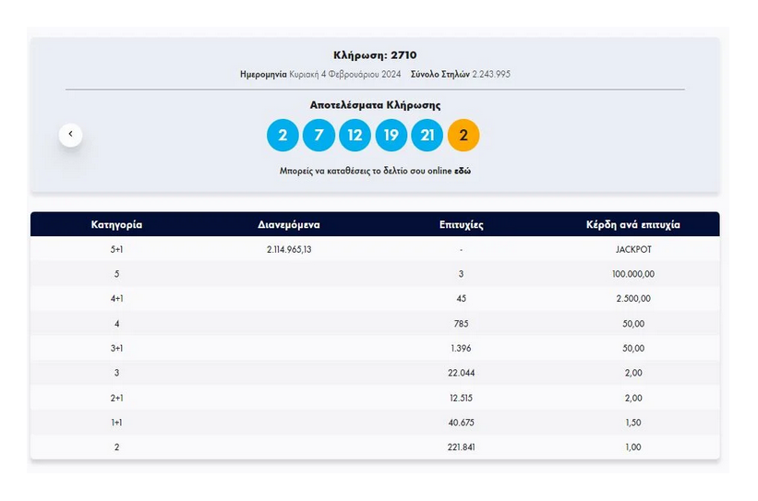
Task: Click the JACKPOT cell in winnings column
Action: (632, 249)
